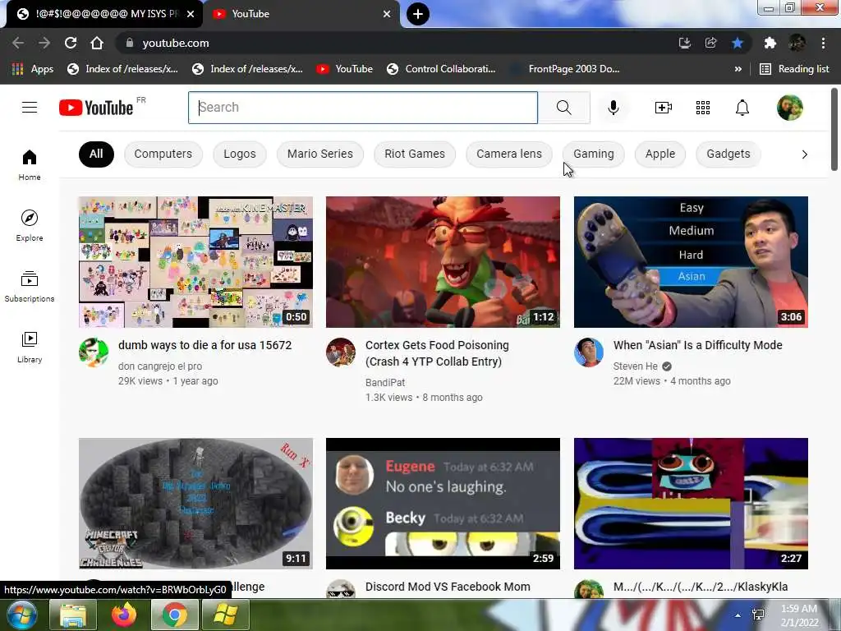
Task: Filter by Gadgets chip
Action: pos(728,154)
